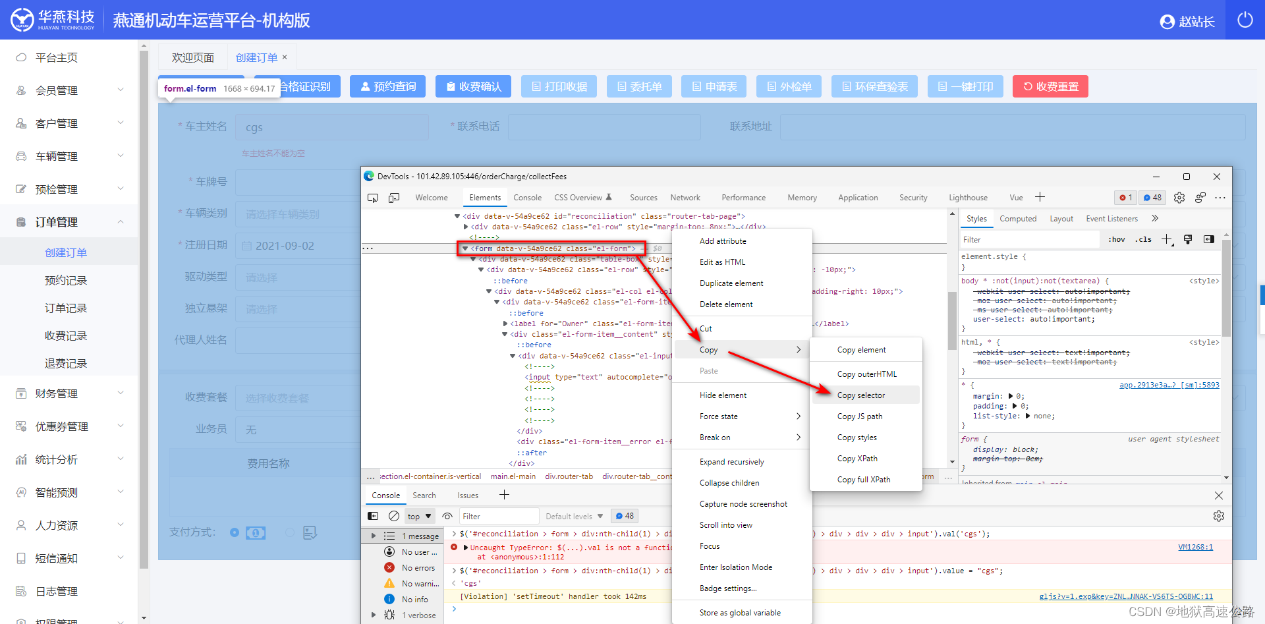Switch to the Network tab in DevTools
The width and height of the screenshot is (1265, 624).
coord(685,198)
